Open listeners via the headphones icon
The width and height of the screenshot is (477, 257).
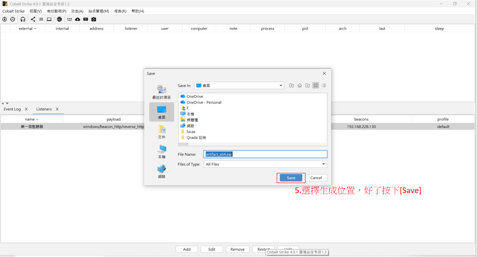tap(23, 19)
